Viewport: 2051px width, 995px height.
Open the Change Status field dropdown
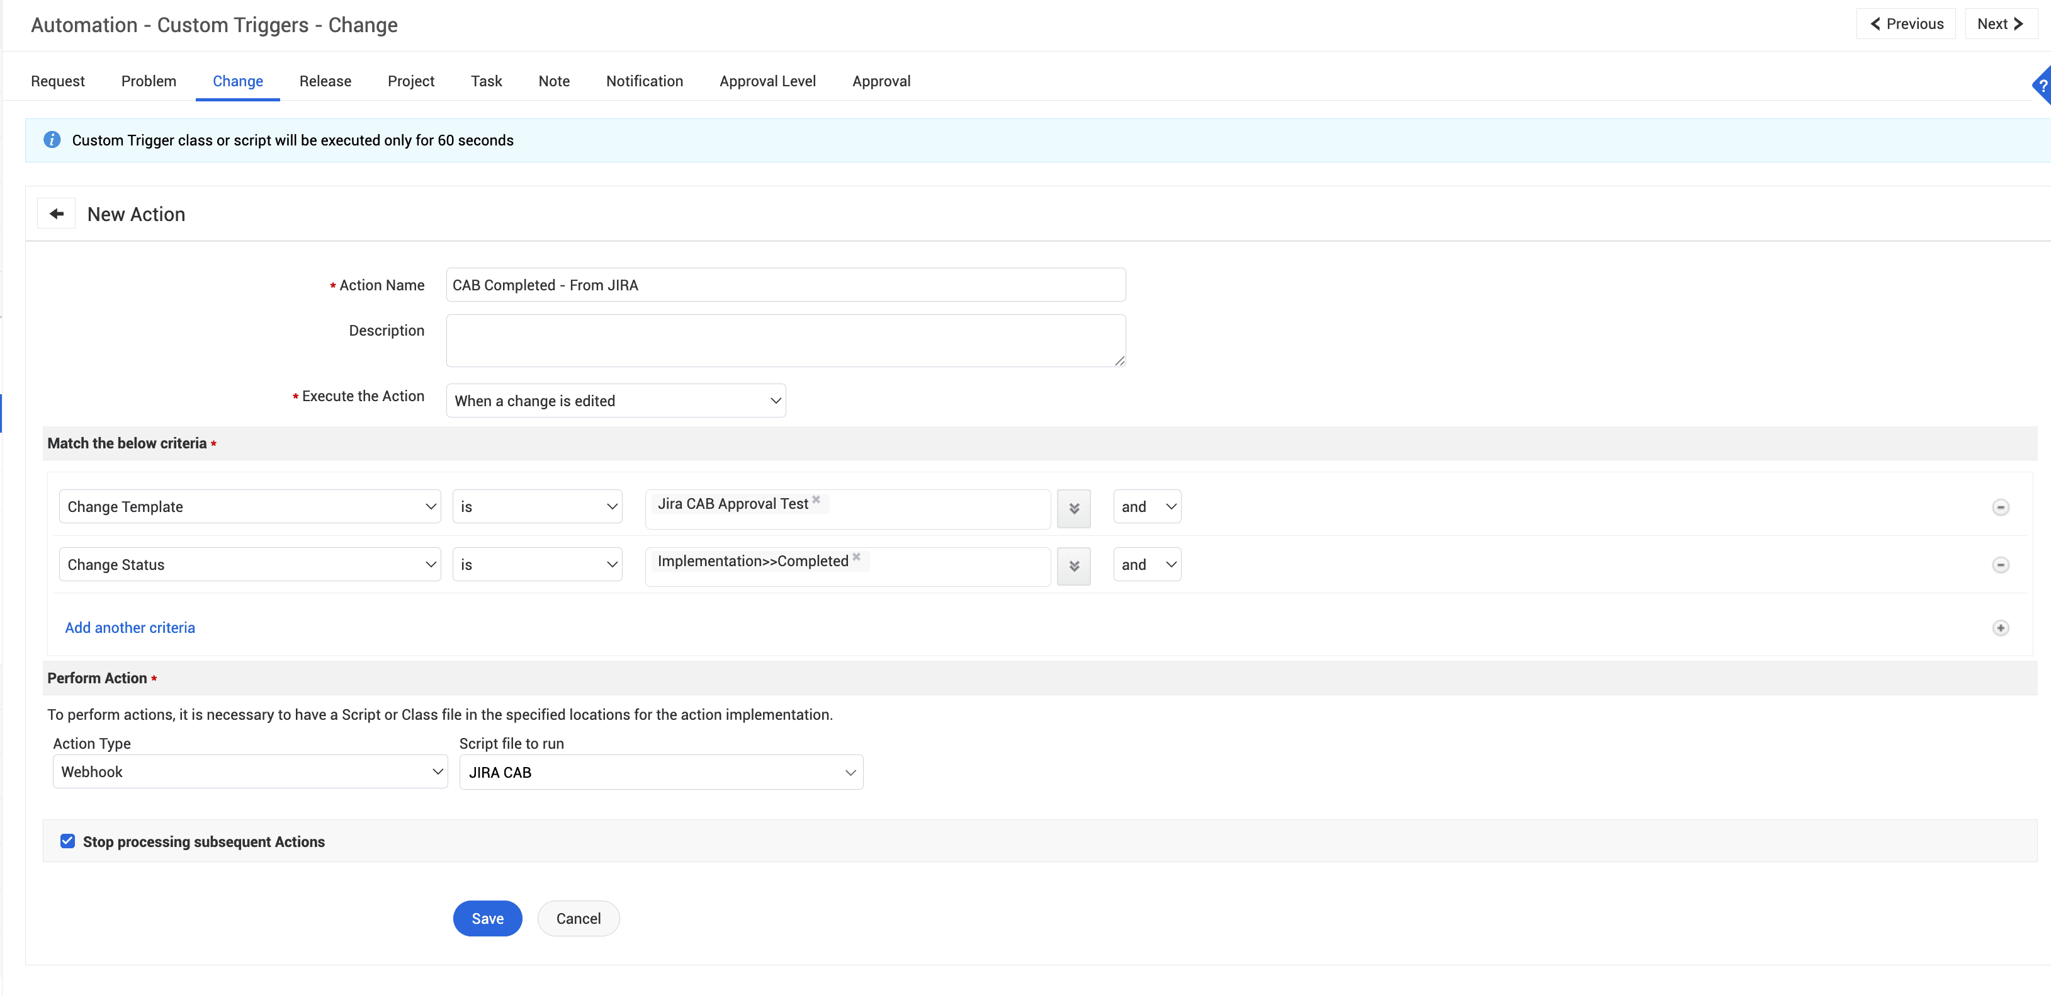[x=250, y=565]
